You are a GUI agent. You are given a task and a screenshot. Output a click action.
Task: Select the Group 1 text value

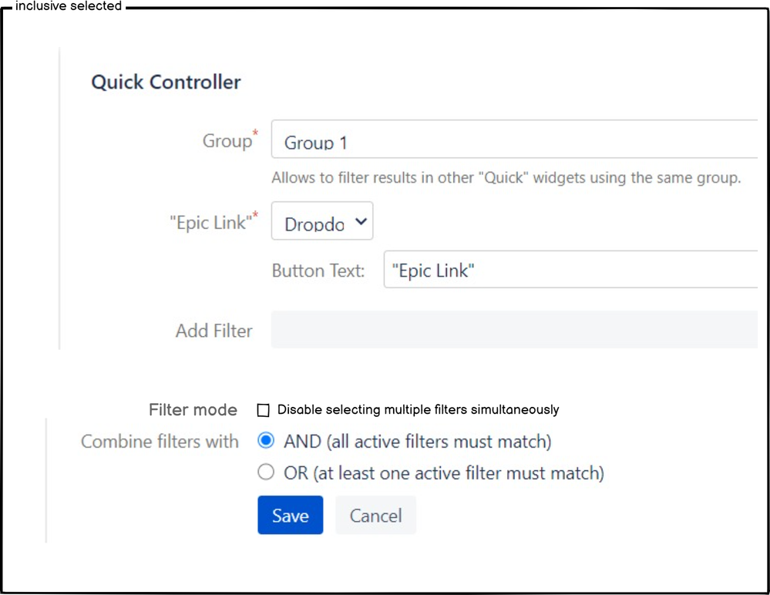[316, 142]
